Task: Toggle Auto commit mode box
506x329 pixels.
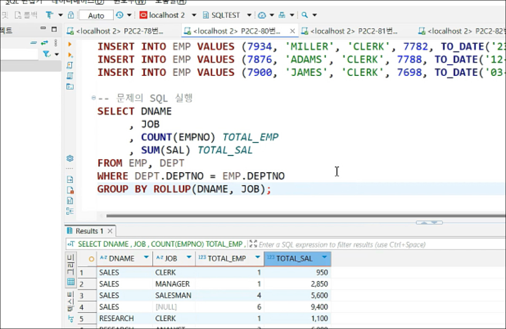Action: [x=96, y=16]
